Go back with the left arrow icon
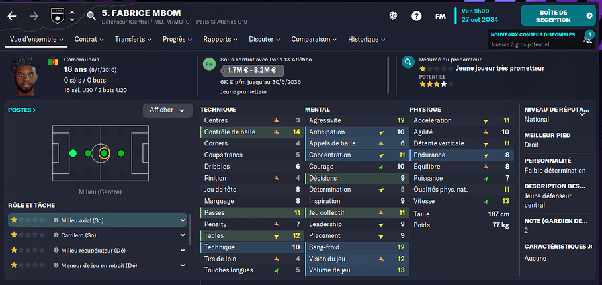The width and height of the screenshot is (602, 285). pos(12,16)
